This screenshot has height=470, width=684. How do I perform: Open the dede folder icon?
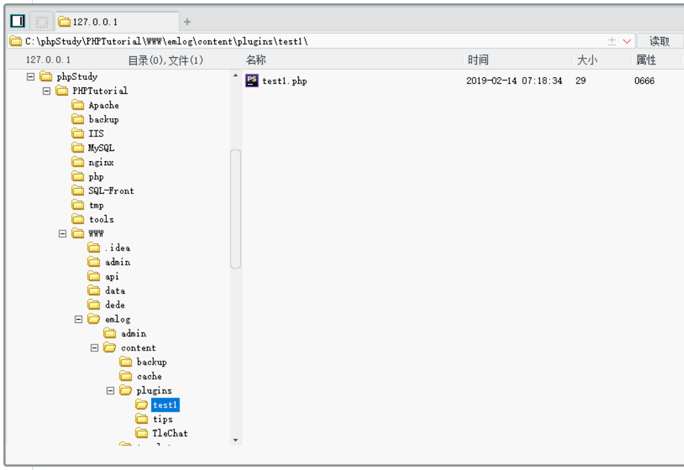tap(93, 304)
